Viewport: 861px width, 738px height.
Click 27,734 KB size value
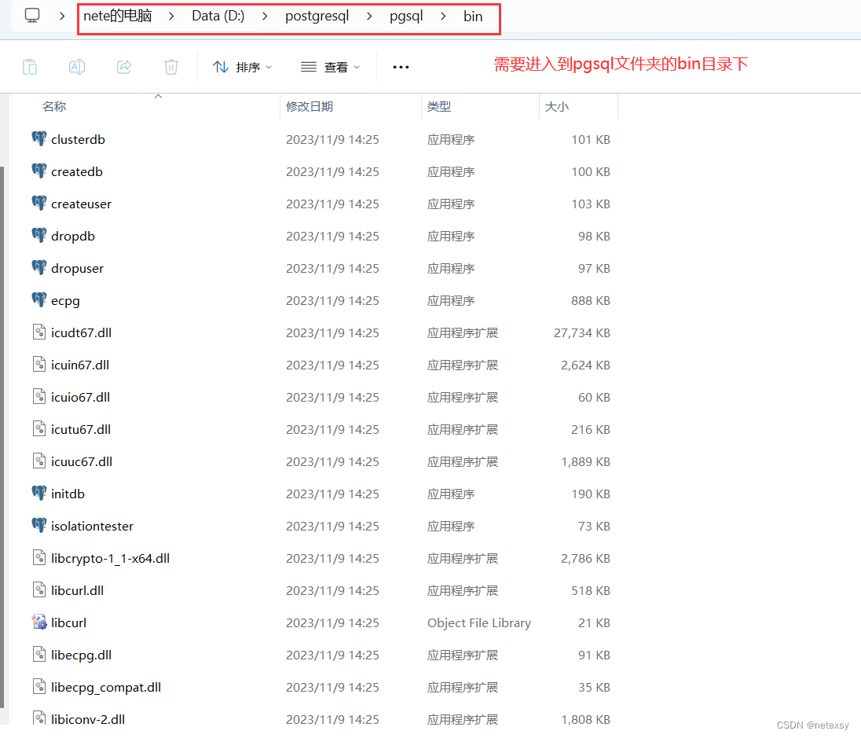581,332
